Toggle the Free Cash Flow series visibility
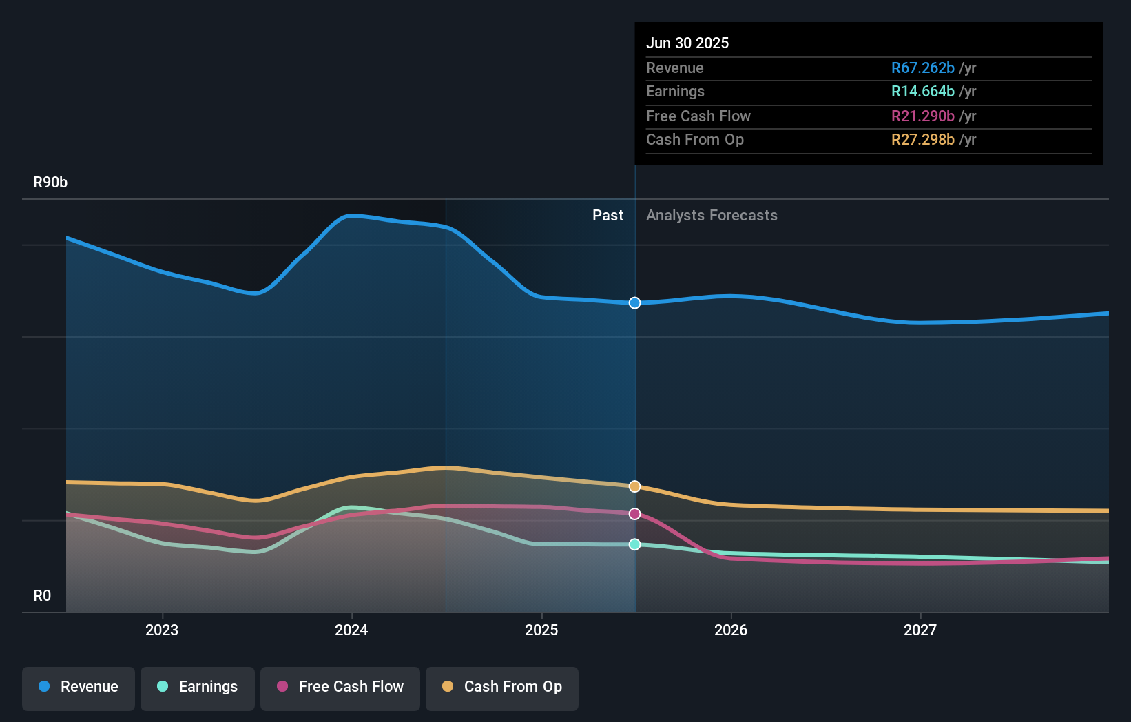This screenshot has height=722, width=1131. click(x=340, y=688)
